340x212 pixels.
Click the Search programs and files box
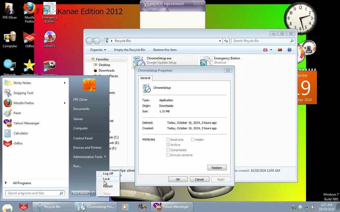tap(35, 193)
